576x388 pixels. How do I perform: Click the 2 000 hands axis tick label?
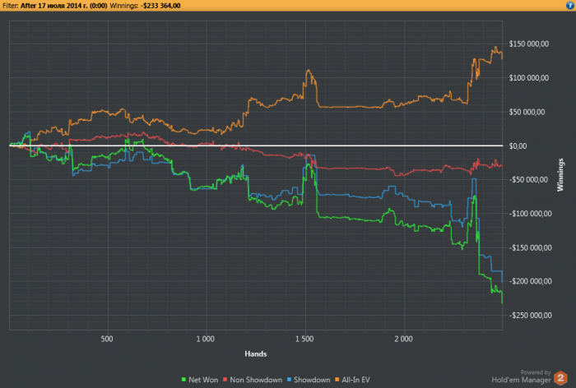coord(404,339)
